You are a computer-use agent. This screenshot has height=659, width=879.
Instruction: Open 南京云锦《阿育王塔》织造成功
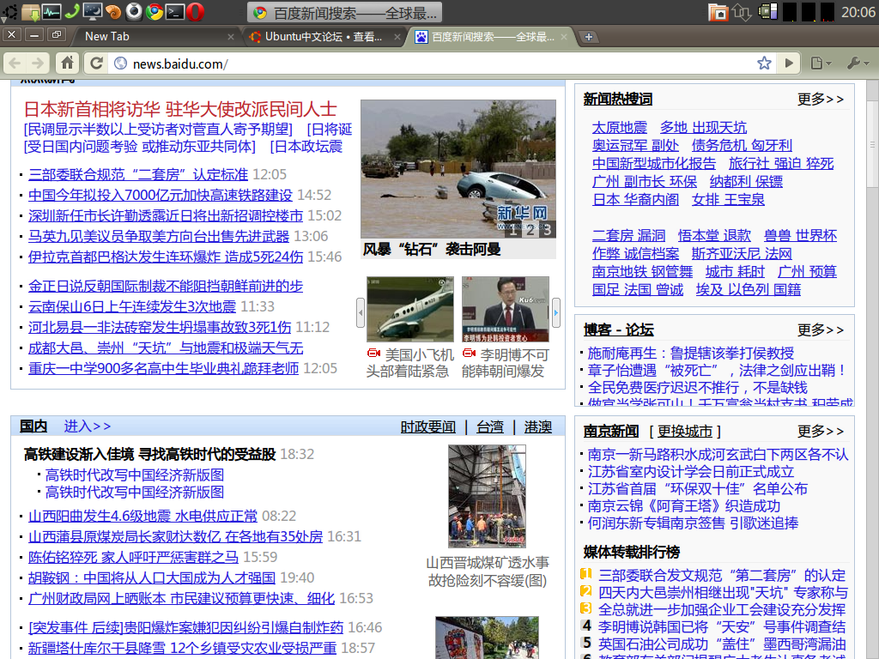coord(684,506)
